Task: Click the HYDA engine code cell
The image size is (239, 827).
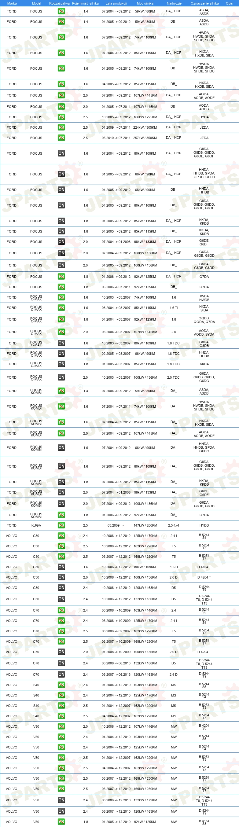Action: point(204,117)
